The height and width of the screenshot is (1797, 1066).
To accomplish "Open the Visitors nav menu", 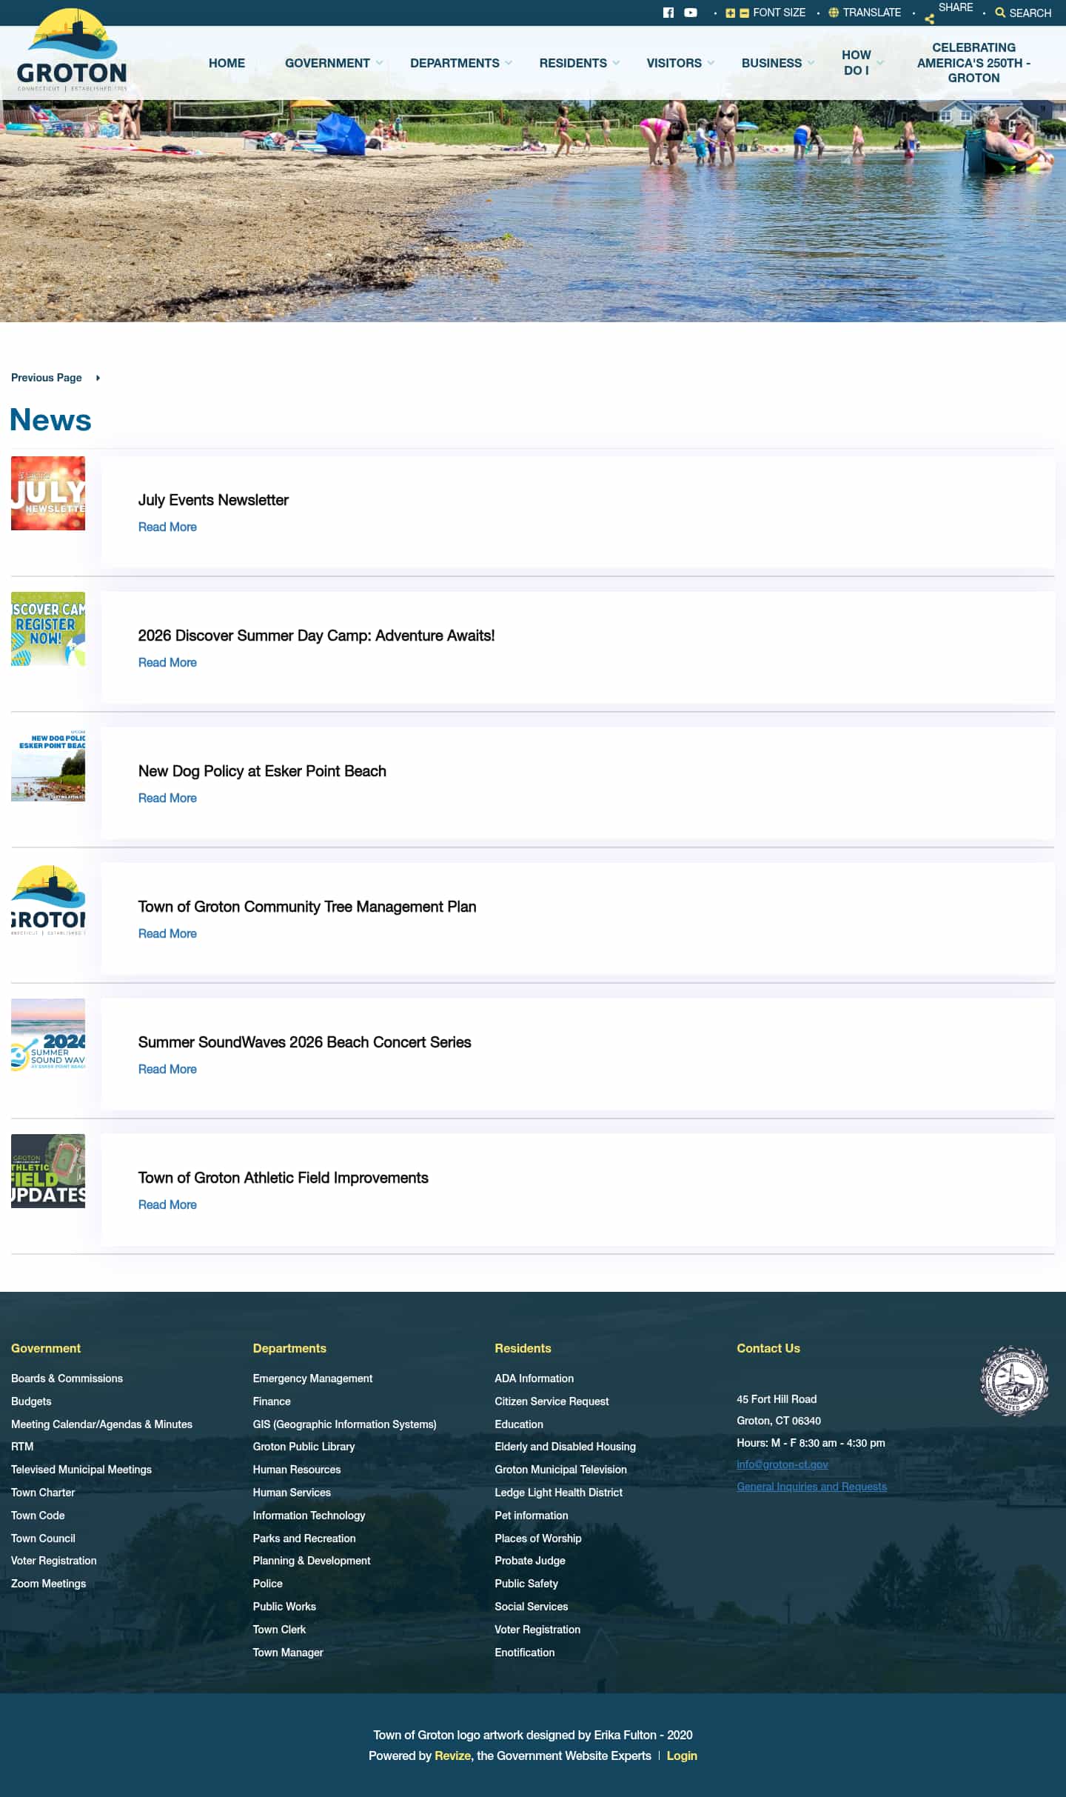I will [x=674, y=63].
